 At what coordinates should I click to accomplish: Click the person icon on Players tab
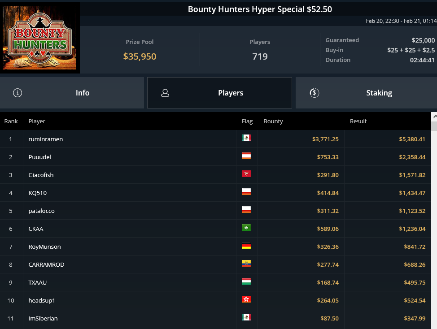[x=165, y=93]
